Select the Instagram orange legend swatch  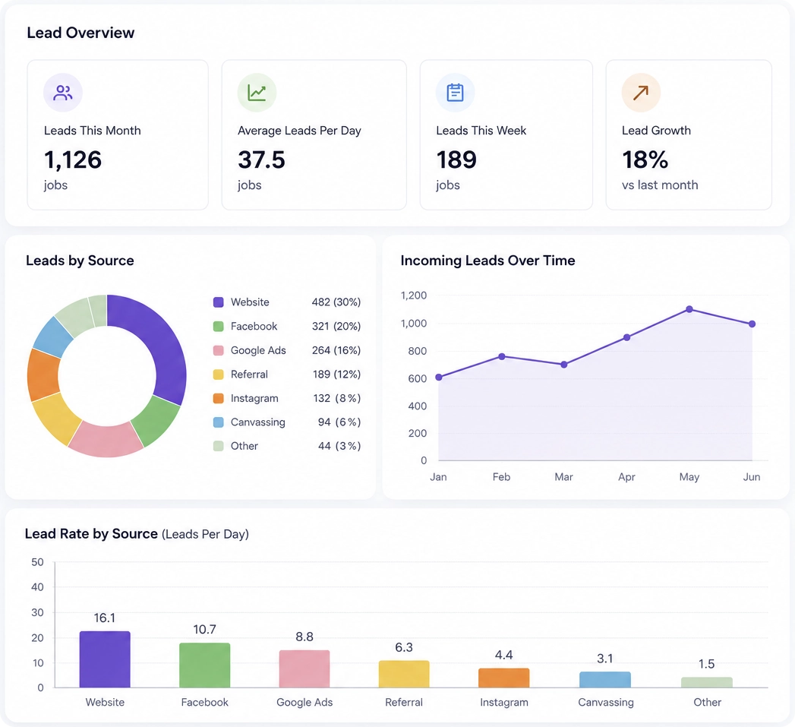pos(219,398)
